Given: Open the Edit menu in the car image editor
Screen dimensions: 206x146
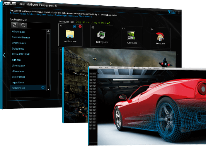Looking at the screenshot, I should coord(107,68).
